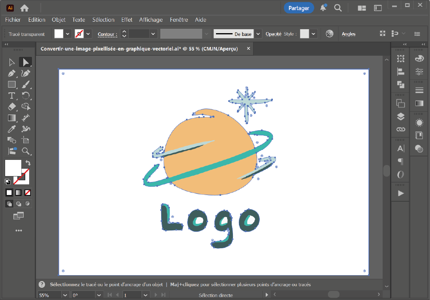Select the Rotate tool
The width and height of the screenshot is (430, 300).
click(x=26, y=96)
